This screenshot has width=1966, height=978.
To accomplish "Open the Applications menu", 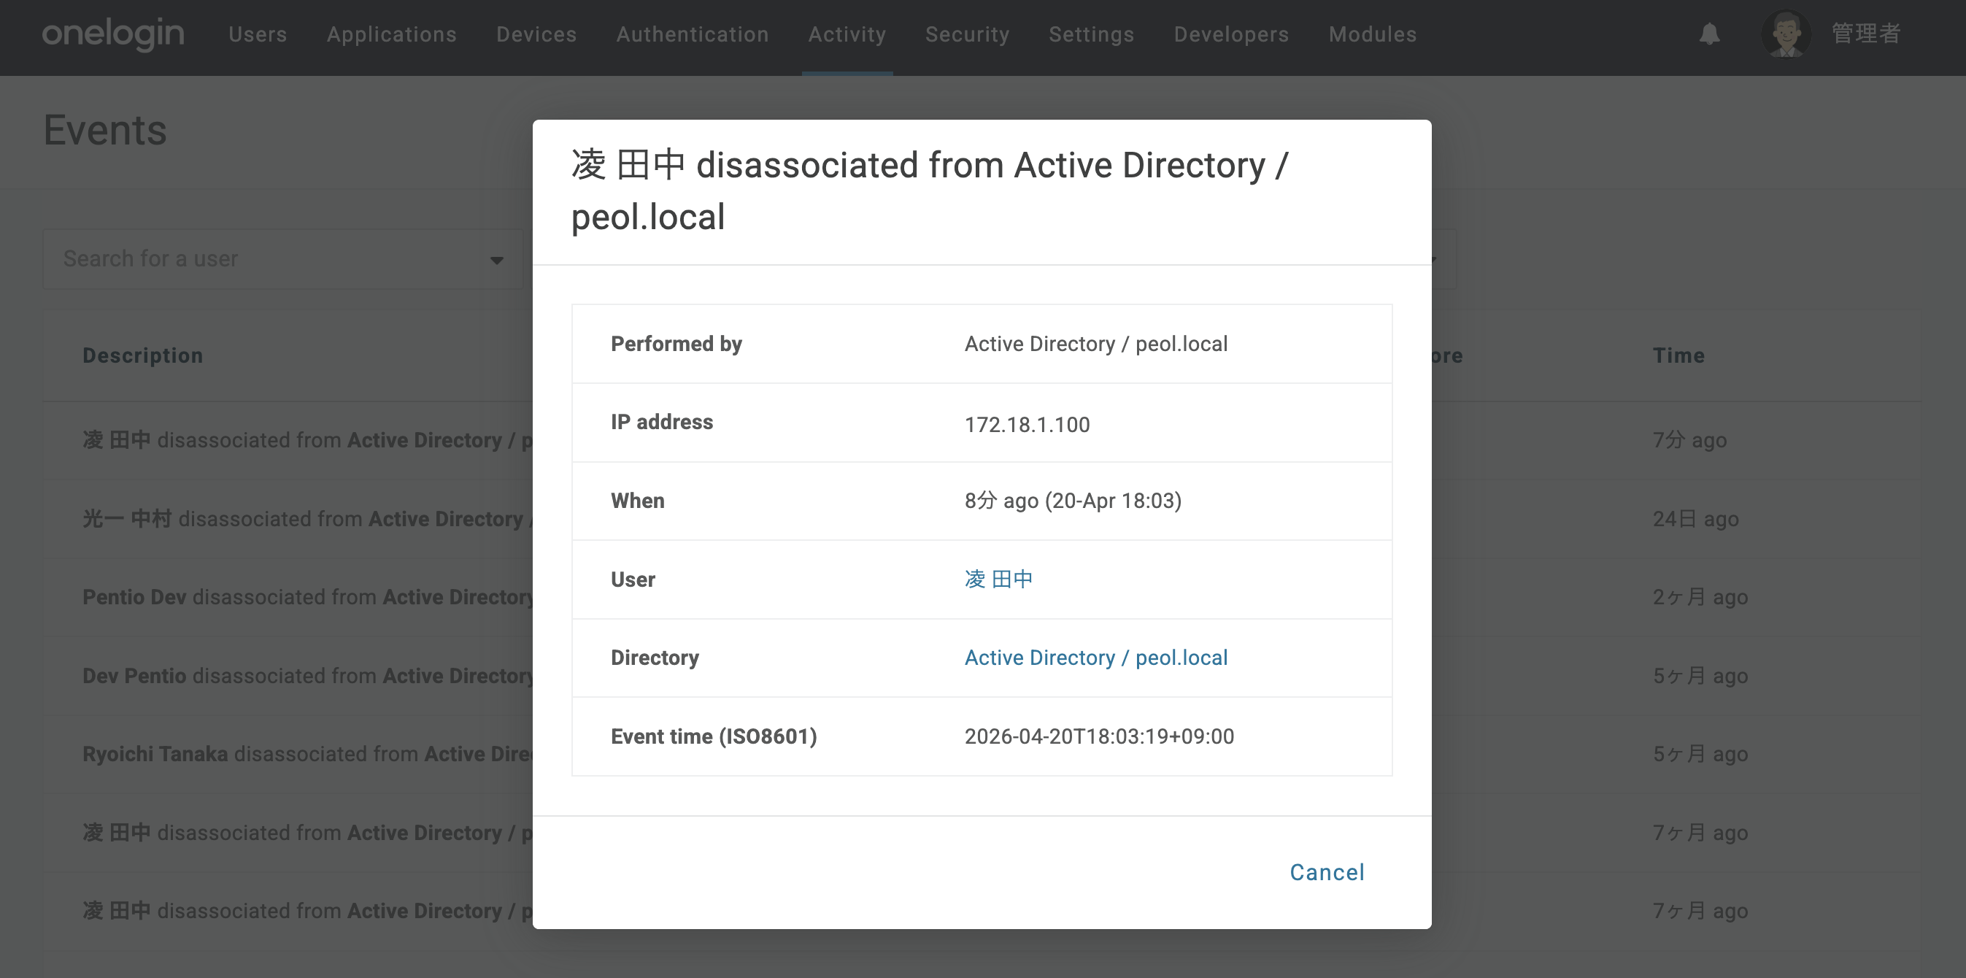I will [391, 34].
